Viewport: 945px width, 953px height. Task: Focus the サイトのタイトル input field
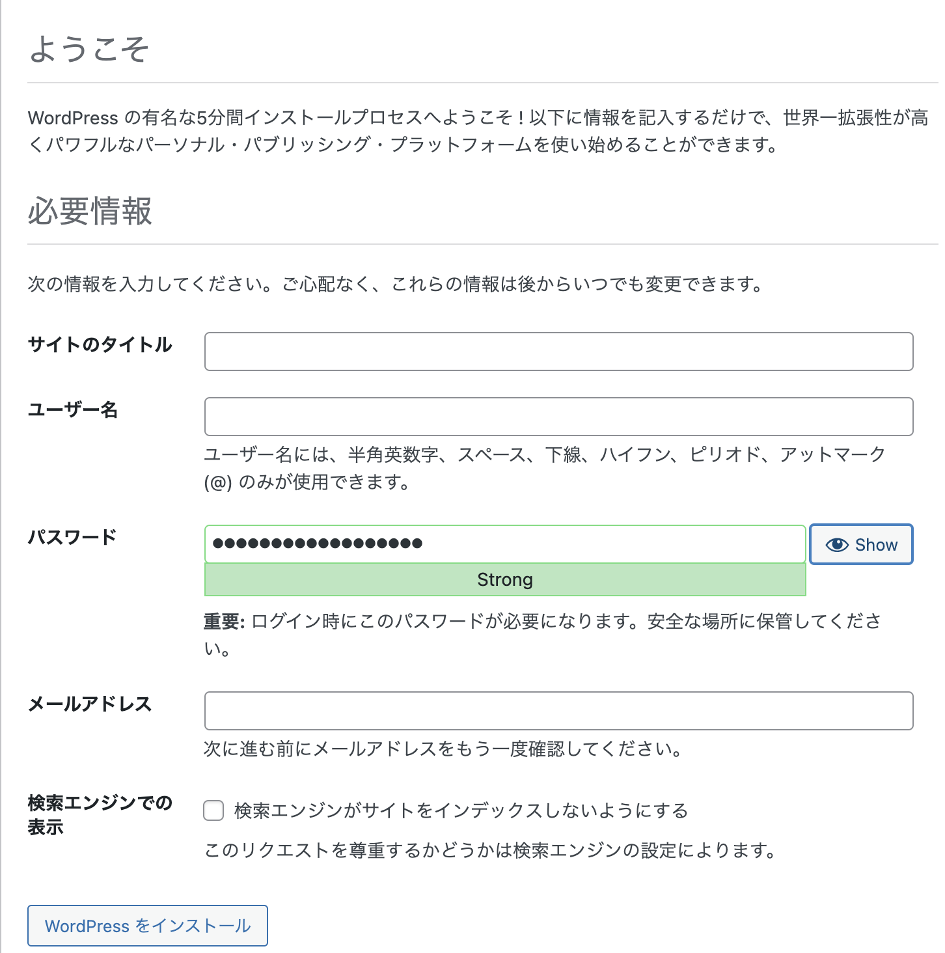[x=558, y=352]
